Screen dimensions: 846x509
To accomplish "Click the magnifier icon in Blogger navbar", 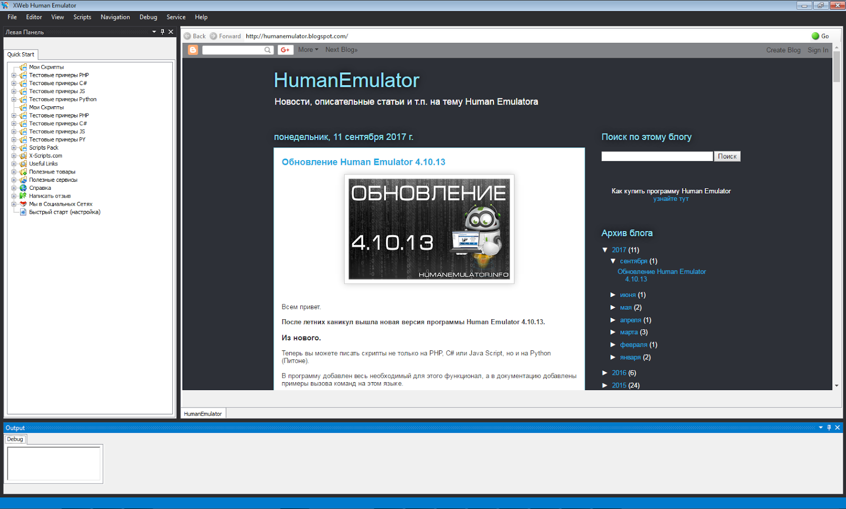I will (x=268, y=50).
